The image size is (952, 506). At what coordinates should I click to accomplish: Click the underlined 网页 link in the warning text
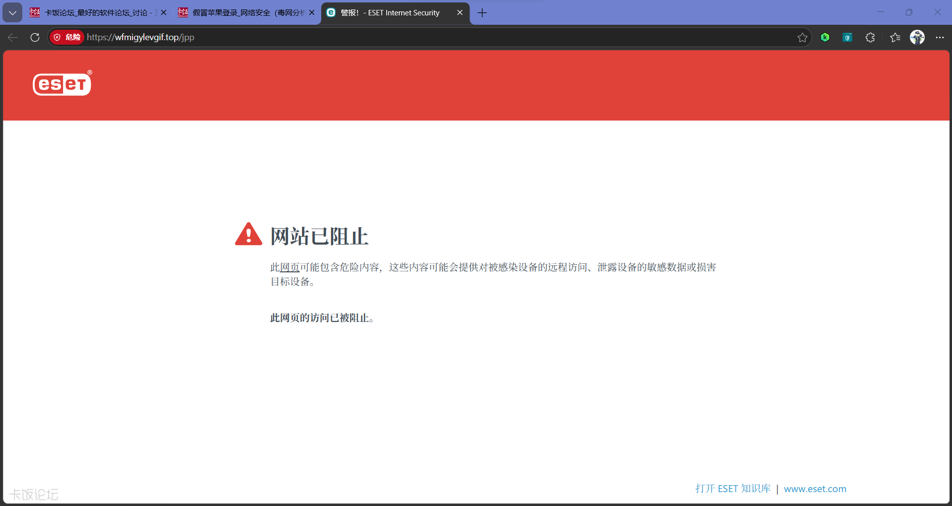pos(290,267)
